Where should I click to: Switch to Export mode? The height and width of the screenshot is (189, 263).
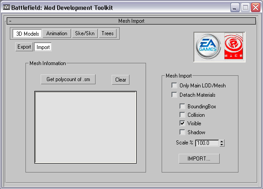pos(24,47)
